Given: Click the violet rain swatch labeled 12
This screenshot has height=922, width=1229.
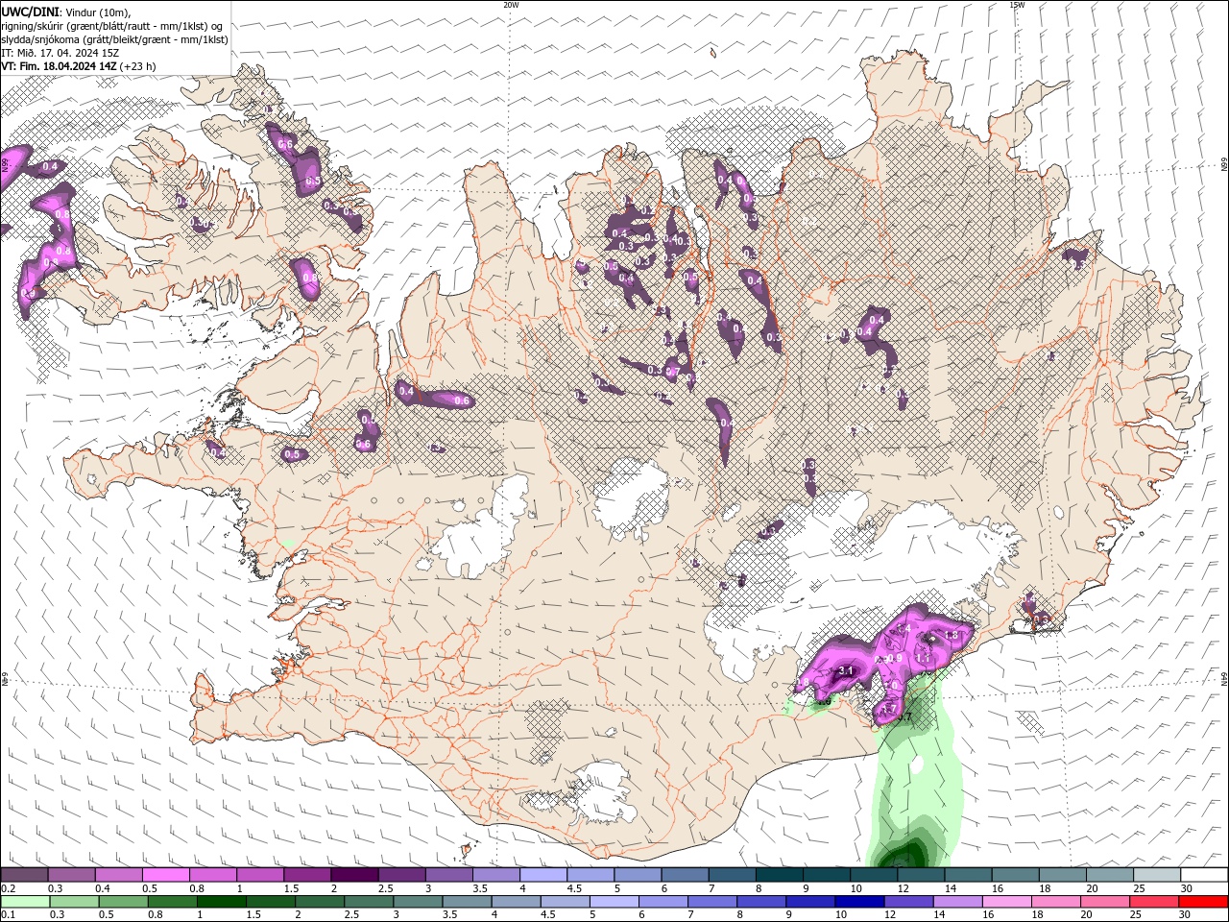Looking at the screenshot, I should coord(908,902).
